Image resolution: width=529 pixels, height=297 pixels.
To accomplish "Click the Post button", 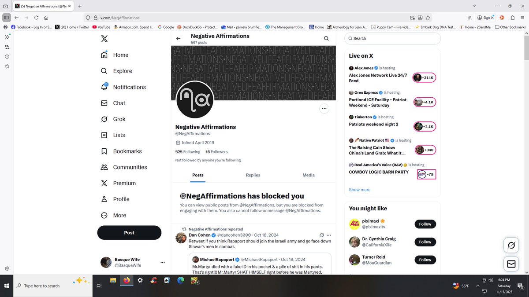I will [x=129, y=233].
